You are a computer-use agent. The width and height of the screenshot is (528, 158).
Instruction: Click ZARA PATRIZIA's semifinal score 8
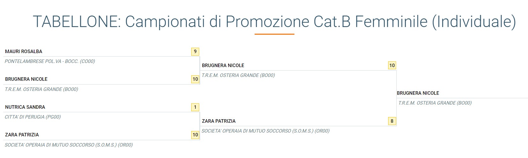click(392, 121)
